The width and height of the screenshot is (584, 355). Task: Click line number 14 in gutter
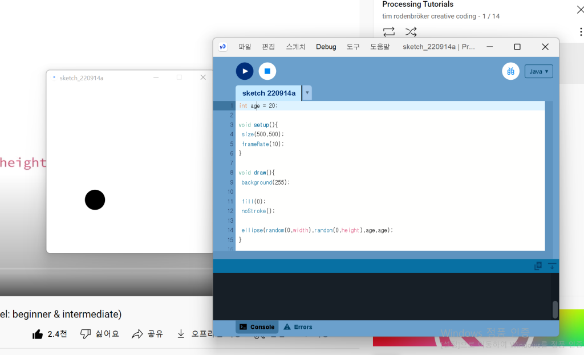pos(230,230)
